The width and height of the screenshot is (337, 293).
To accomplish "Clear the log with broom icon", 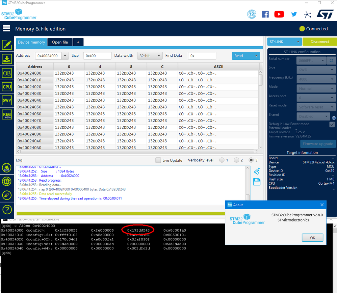I will tap(257, 171).
